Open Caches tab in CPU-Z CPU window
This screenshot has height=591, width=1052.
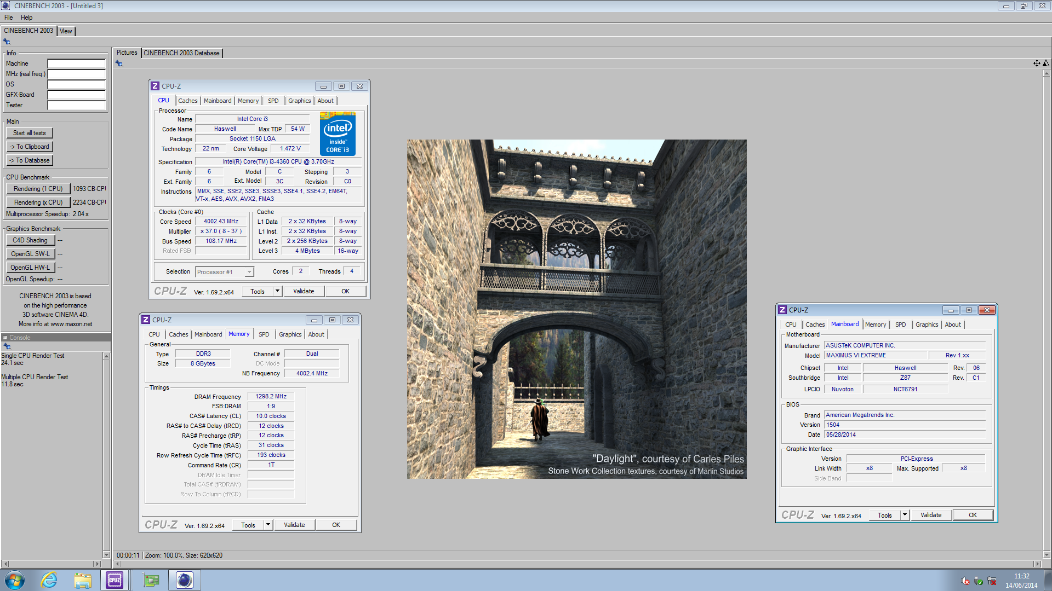pos(188,101)
